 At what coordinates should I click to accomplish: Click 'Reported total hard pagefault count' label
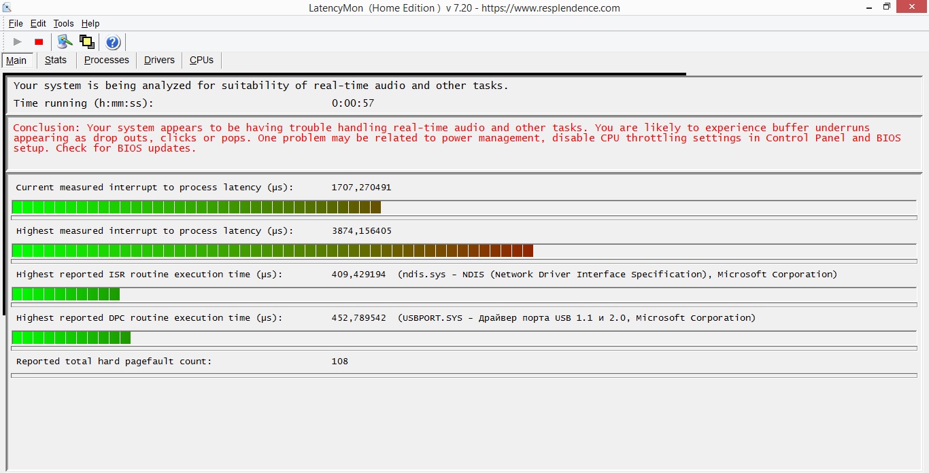pos(114,362)
